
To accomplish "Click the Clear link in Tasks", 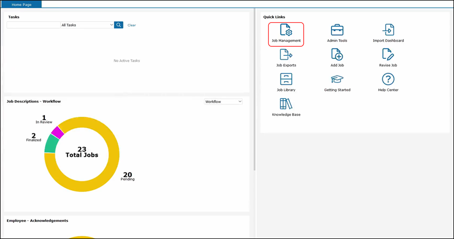I will (132, 25).
